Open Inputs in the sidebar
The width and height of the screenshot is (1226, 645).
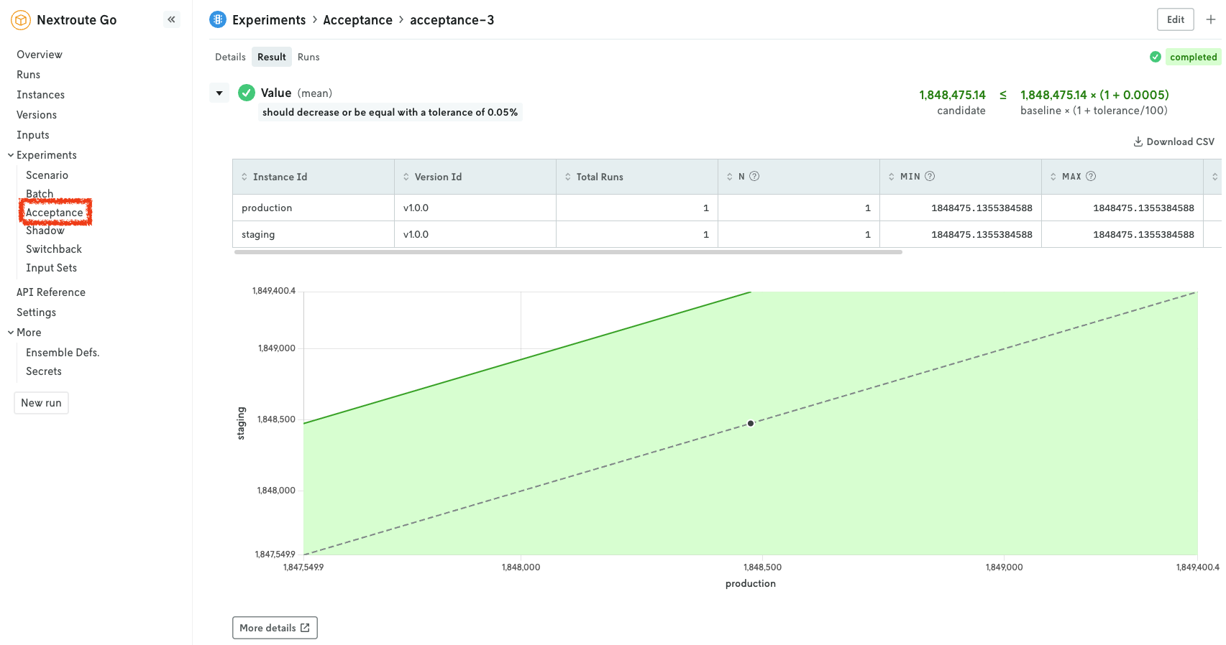pos(33,135)
